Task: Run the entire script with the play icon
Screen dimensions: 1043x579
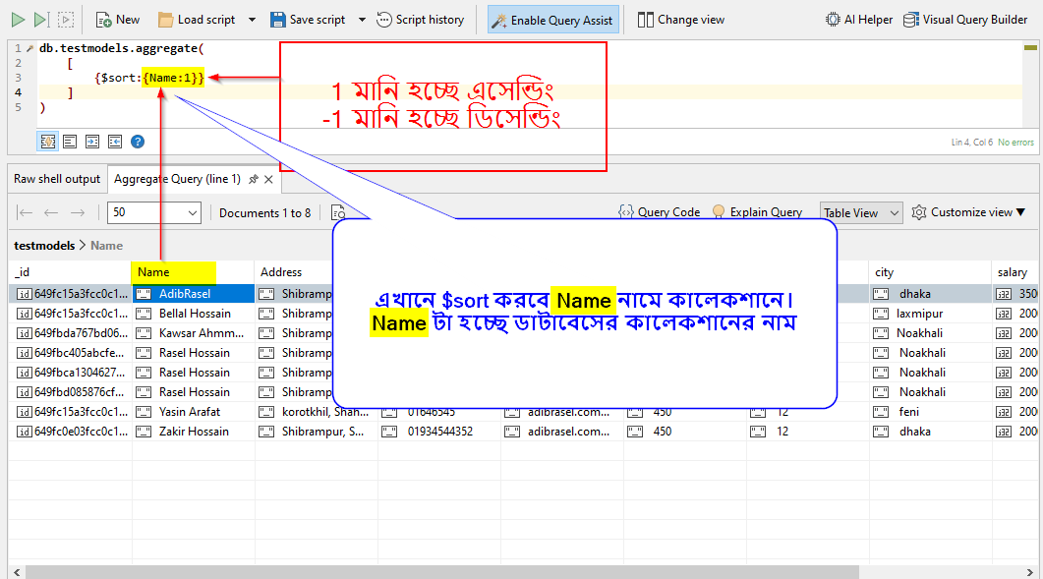Action: pyautogui.click(x=18, y=19)
